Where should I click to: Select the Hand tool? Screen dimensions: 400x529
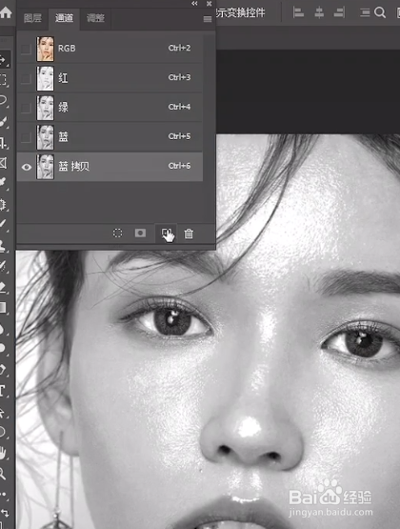3,453
